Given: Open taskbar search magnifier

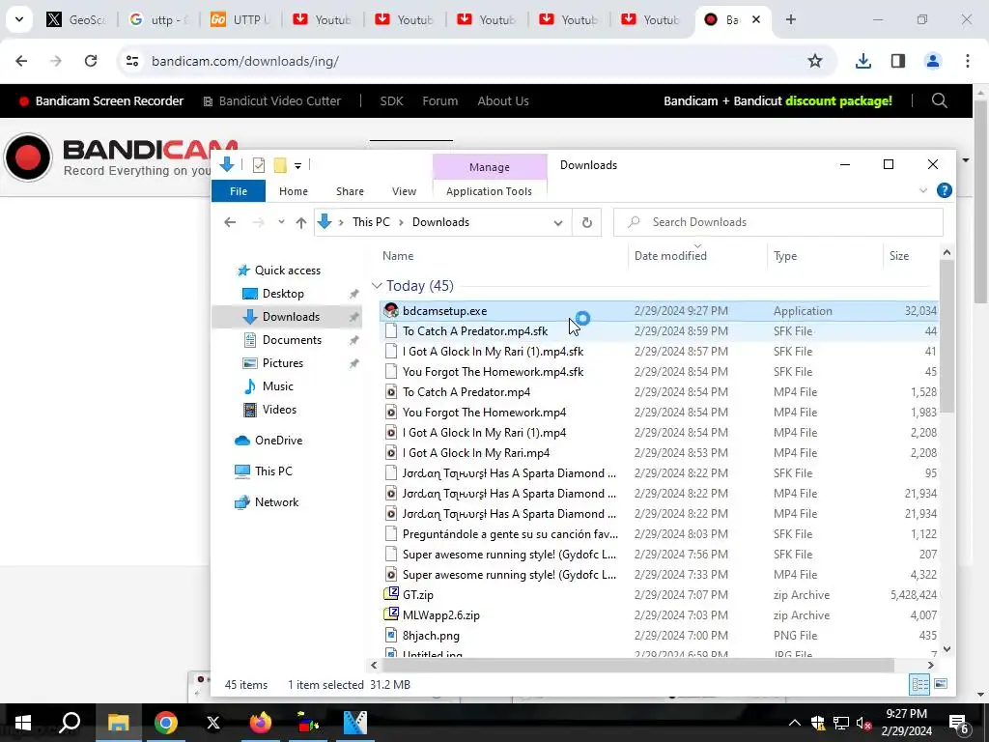Looking at the screenshot, I should coord(70,723).
